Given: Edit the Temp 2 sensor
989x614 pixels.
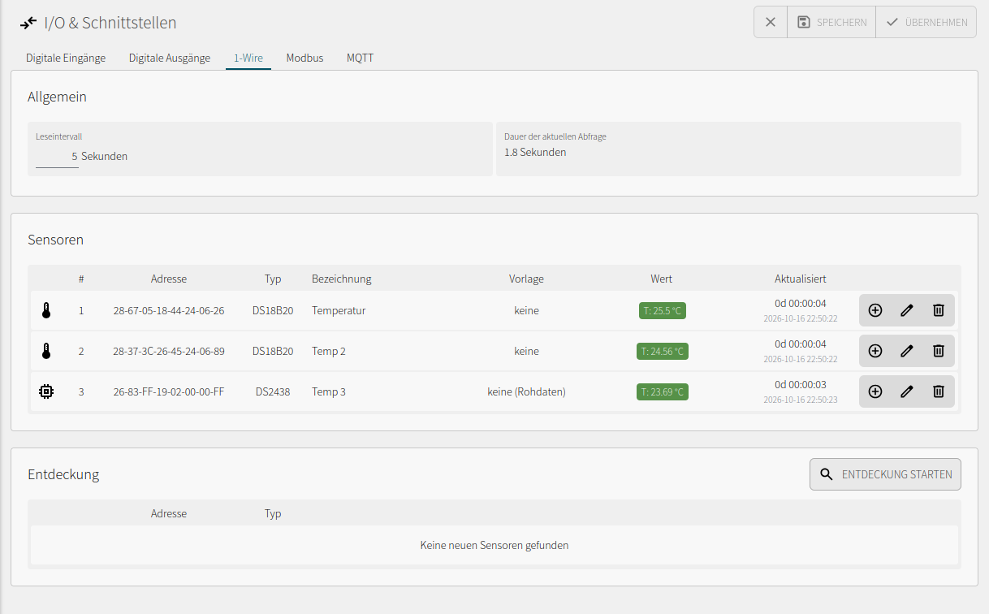Looking at the screenshot, I should pos(907,351).
